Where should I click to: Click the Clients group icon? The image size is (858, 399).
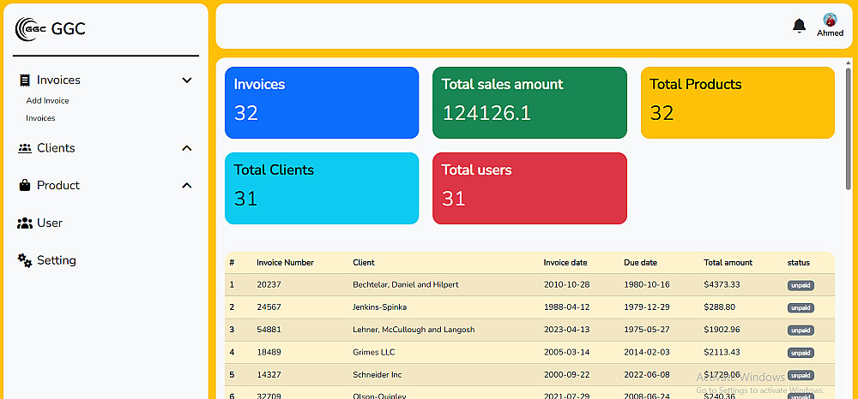pyautogui.click(x=25, y=148)
